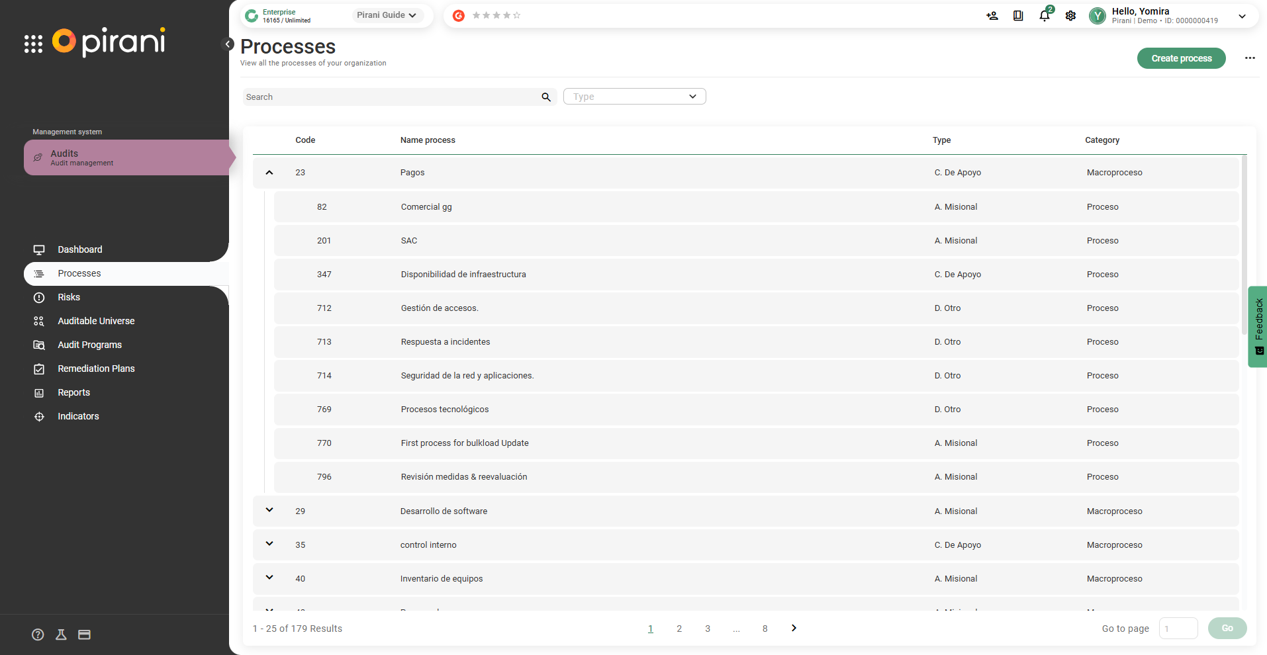Open the Type filter dropdown
The height and width of the screenshot is (655, 1267).
pyautogui.click(x=634, y=97)
